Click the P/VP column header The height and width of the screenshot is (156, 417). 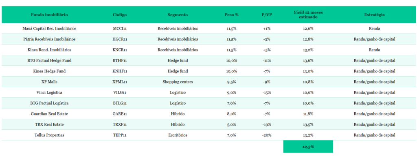tap(267, 15)
